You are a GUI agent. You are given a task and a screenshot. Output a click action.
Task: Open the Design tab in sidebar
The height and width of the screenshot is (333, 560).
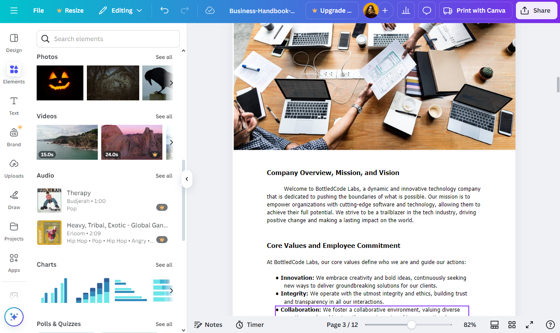(14, 43)
